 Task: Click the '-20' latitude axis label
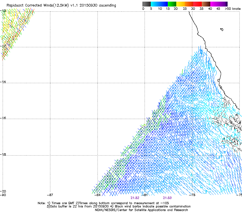pos(3,191)
